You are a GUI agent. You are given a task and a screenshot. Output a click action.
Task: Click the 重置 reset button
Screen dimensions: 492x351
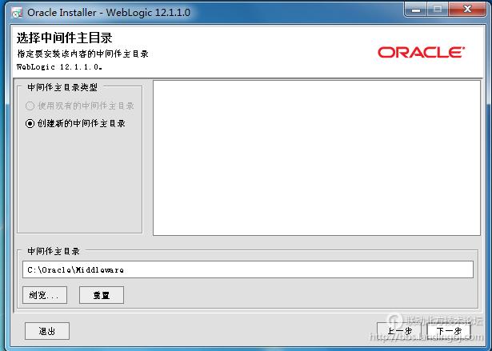102,295
